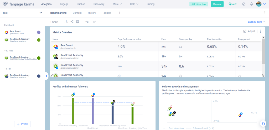This screenshot has width=269, height=130.
Task: Switch to the Content tab
Action: [77, 13]
